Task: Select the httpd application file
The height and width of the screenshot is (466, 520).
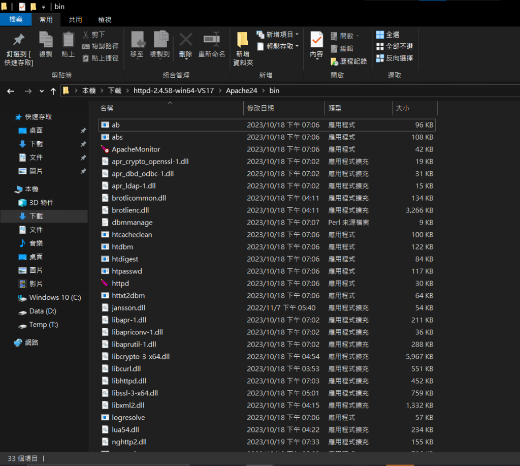Action: click(x=267, y=284)
